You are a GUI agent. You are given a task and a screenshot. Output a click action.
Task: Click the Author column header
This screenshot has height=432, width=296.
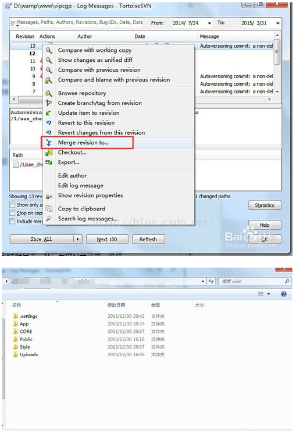point(103,36)
